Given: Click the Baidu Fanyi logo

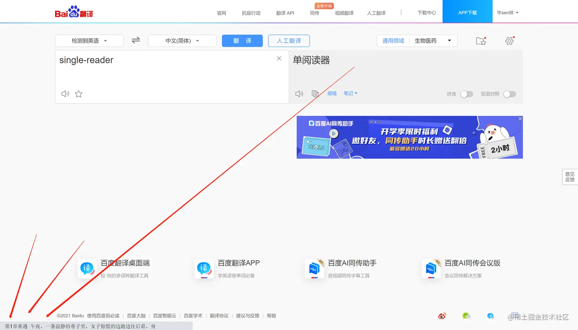Looking at the screenshot, I should point(73,11).
